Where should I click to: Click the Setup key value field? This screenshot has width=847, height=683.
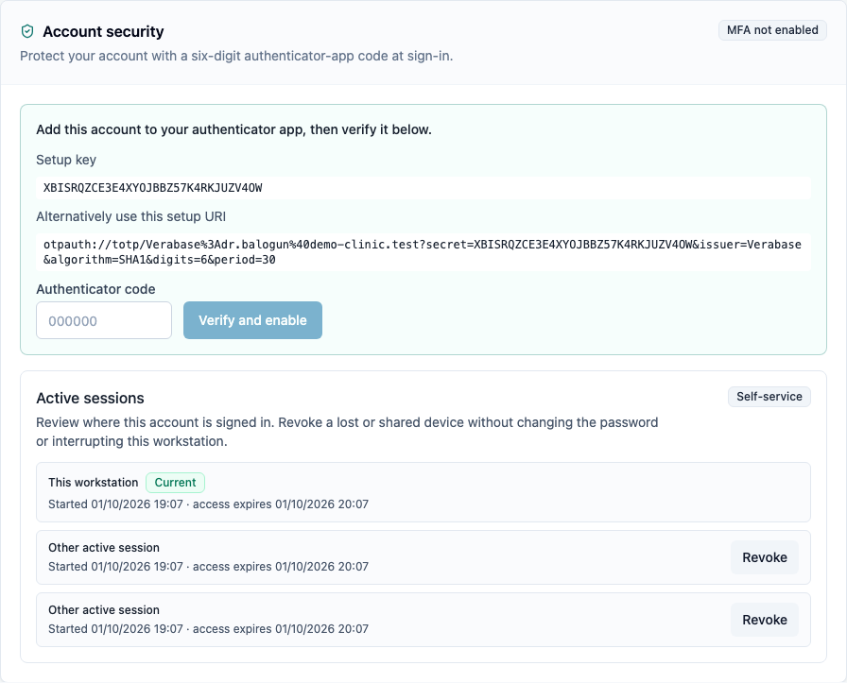point(423,188)
